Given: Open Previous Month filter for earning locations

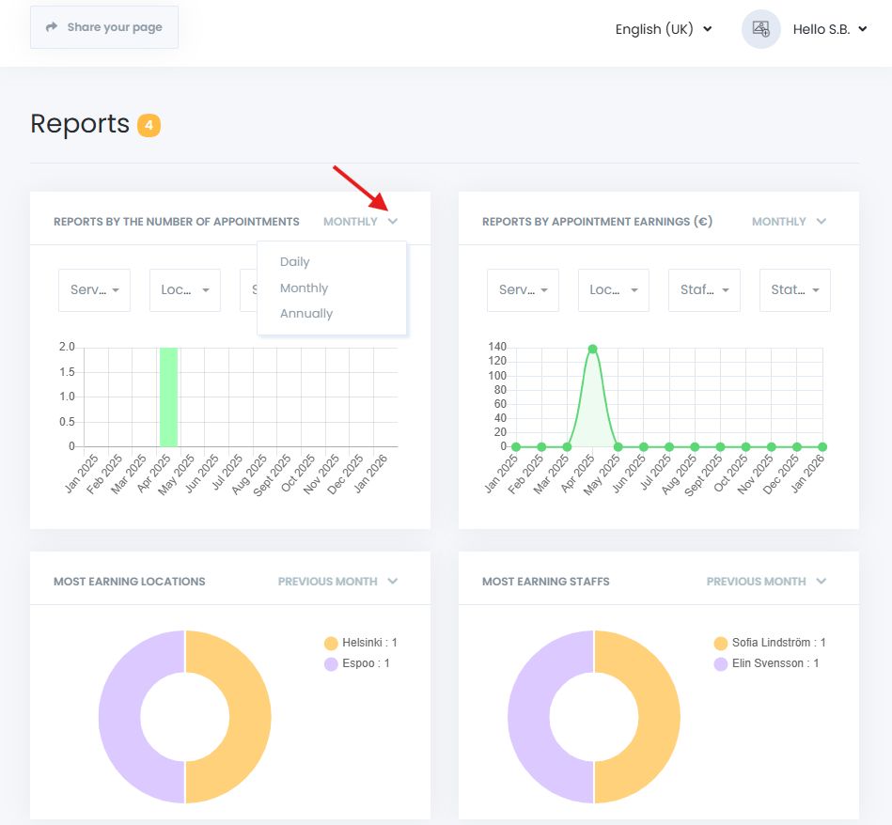Looking at the screenshot, I should pyautogui.click(x=337, y=582).
